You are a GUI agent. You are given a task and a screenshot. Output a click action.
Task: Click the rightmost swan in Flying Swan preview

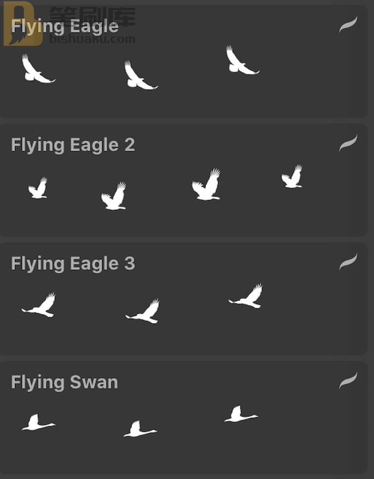click(x=241, y=414)
